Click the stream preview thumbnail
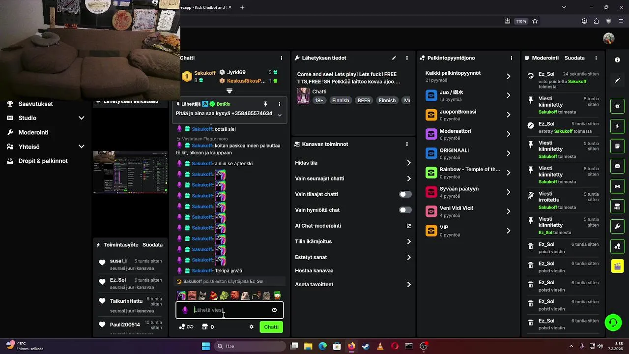The image size is (629, 354). click(x=130, y=172)
